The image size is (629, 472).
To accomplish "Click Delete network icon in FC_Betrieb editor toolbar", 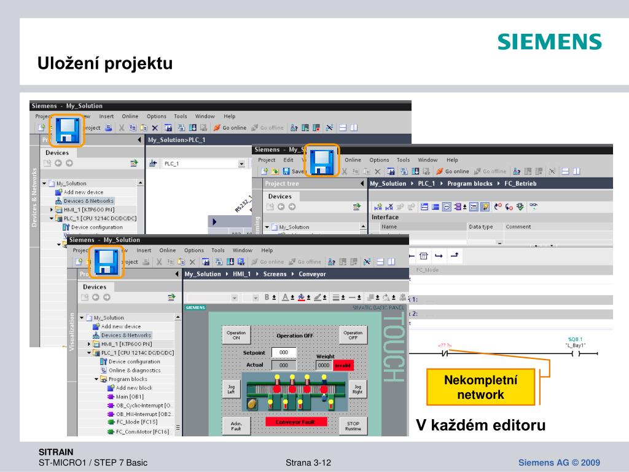I will coord(389,206).
